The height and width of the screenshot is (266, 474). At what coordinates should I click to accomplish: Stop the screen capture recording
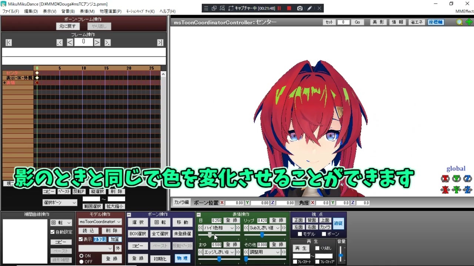pyautogui.click(x=289, y=8)
